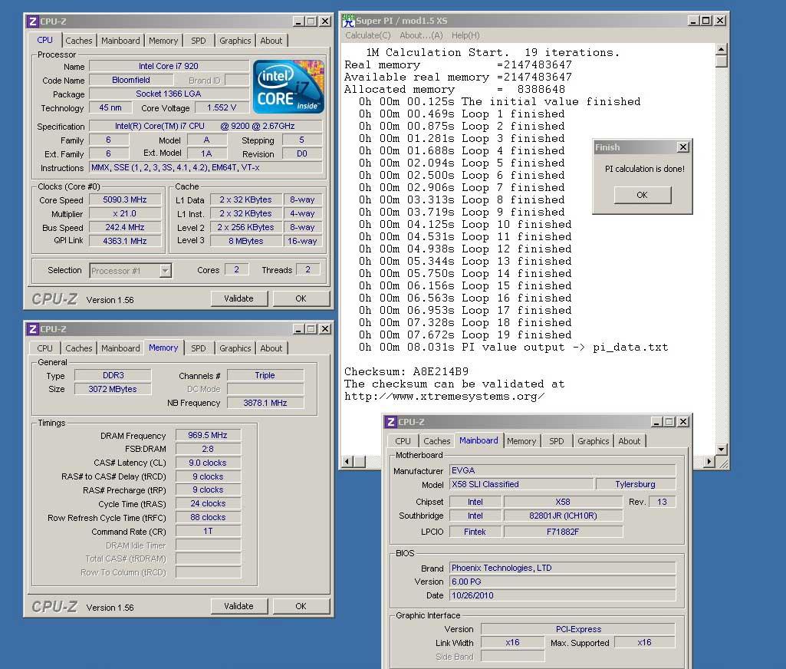The width and height of the screenshot is (786, 669).
Task: Click the Southbridge 82801JR (ICH10R) field
Action: [x=563, y=516]
